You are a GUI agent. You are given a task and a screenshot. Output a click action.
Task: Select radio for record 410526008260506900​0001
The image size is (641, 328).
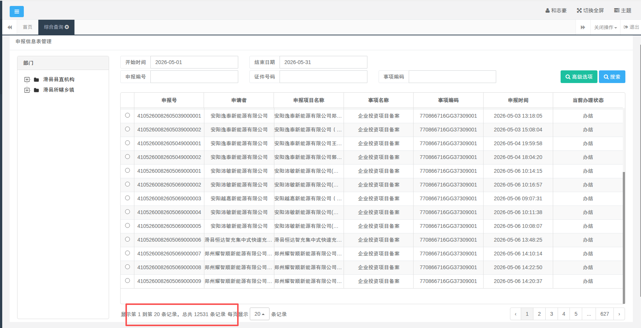click(127, 171)
